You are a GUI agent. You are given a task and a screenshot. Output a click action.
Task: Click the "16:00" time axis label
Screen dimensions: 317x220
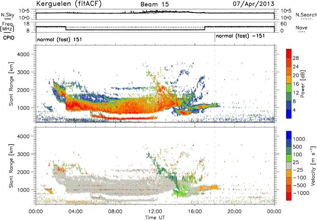(x=195, y=212)
